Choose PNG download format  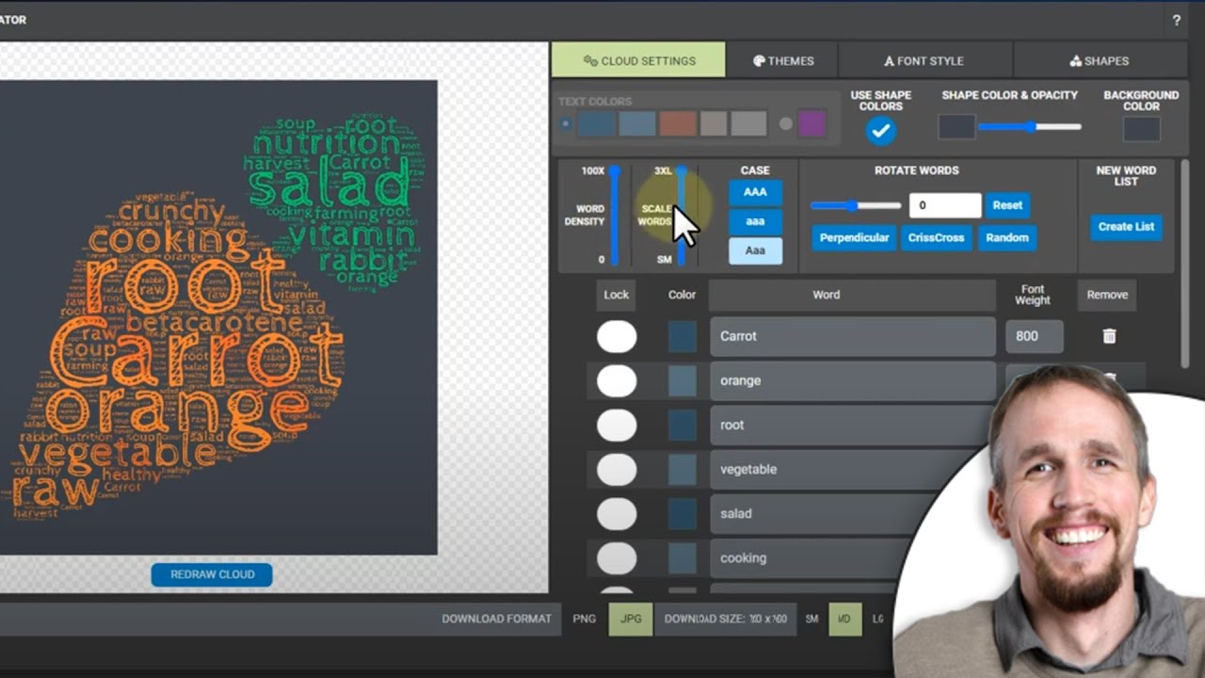click(x=585, y=619)
